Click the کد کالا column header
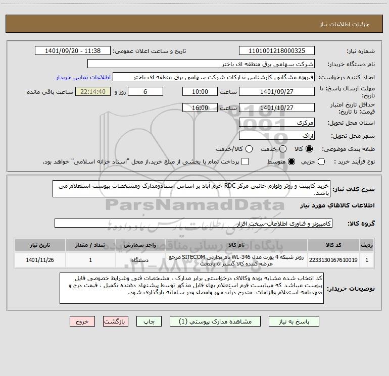 click(333, 245)
